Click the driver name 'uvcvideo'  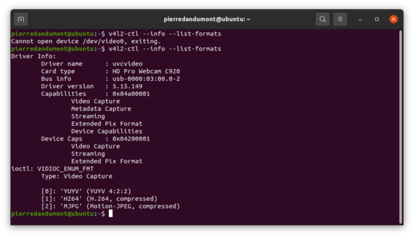point(127,64)
